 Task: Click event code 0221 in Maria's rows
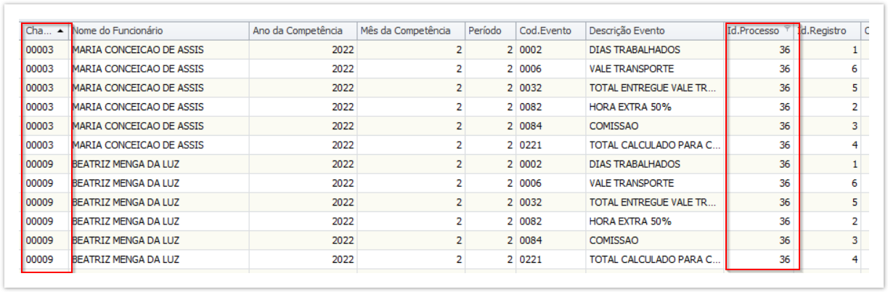click(531, 145)
